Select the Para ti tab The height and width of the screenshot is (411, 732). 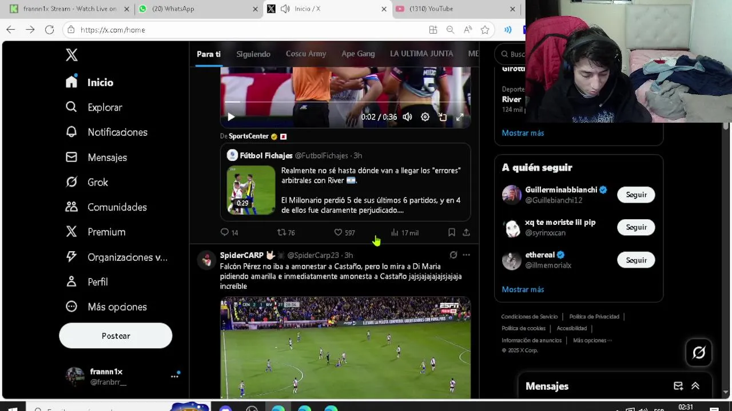[x=209, y=54]
